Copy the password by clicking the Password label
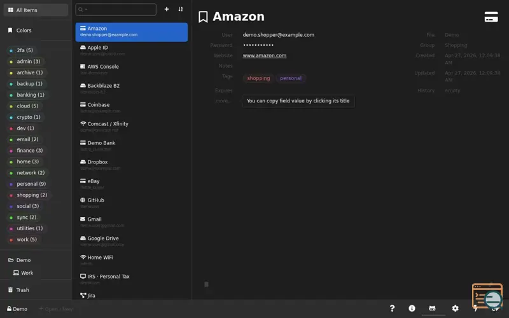 pyautogui.click(x=221, y=45)
